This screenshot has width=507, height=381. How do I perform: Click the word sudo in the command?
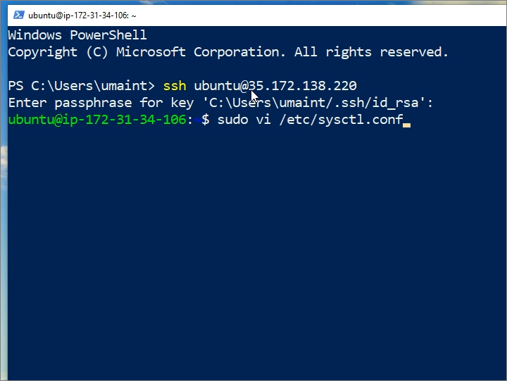coord(232,120)
